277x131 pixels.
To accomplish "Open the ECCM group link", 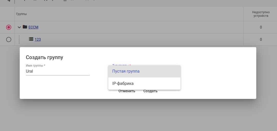I will (33, 27).
